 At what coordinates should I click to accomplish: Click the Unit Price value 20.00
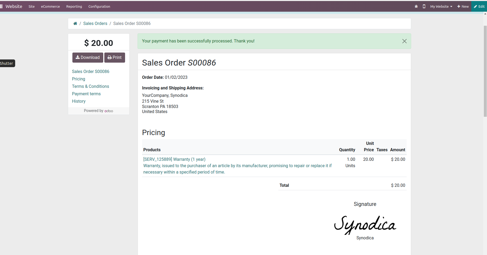click(x=369, y=159)
